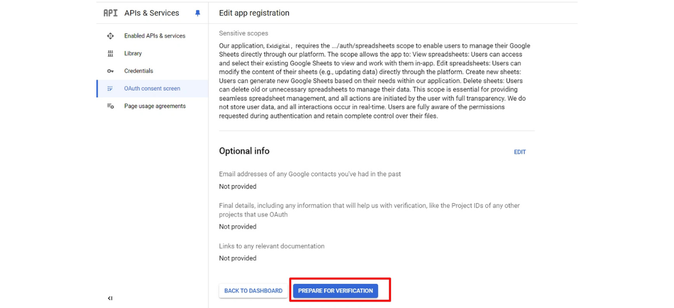The height and width of the screenshot is (308, 674).
Task: Unpin APIs & Services with the pin icon
Action: (x=198, y=13)
